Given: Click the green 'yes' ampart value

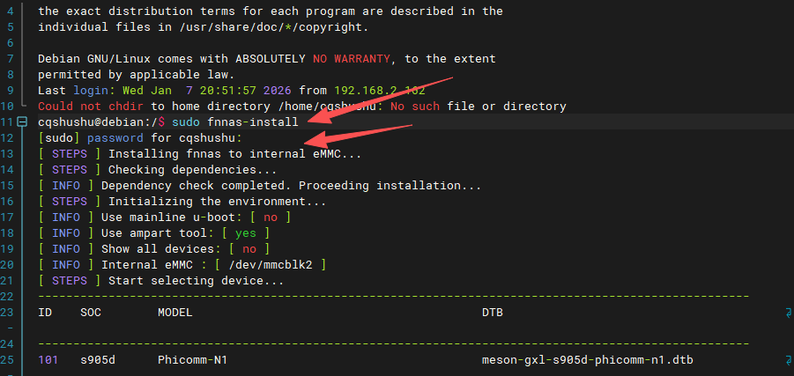Looking at the screenshot, I should click(x=246, y=233).
